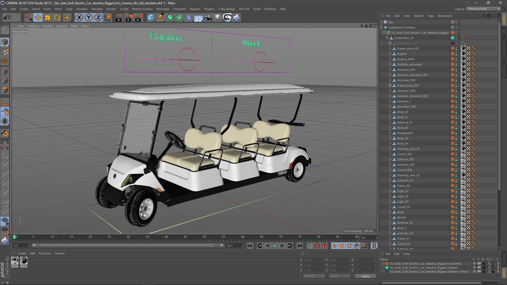Click Material Manager Create menu
The image size is (507, 285).
[x=22, y=253]
